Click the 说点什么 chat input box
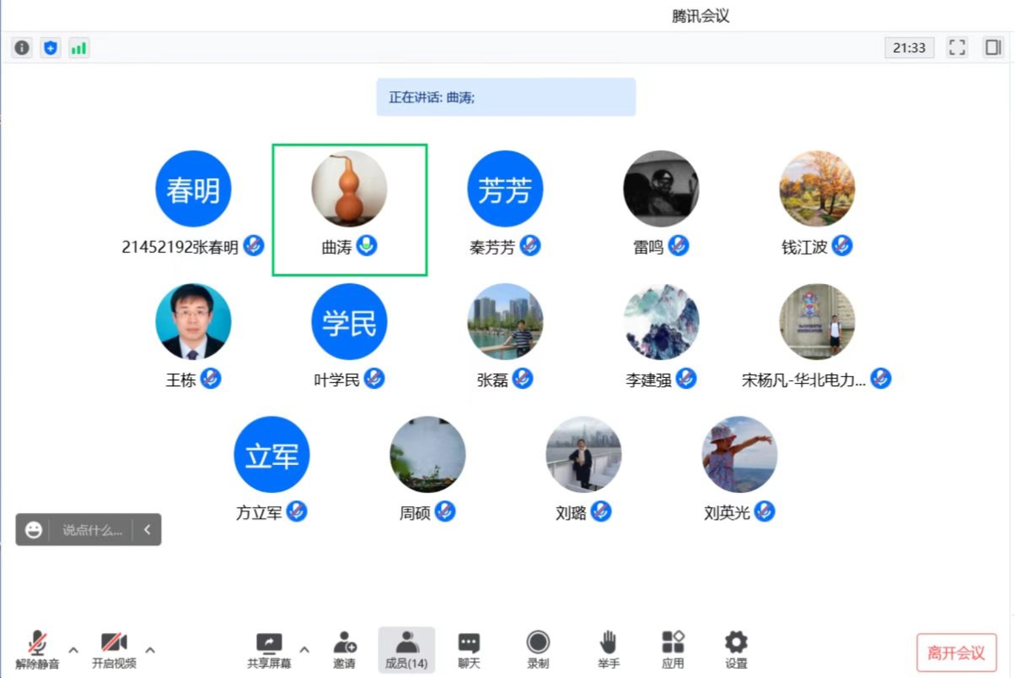Viewport: 1015px width, 678px height. pyautogui.click(x=92, y=530)
